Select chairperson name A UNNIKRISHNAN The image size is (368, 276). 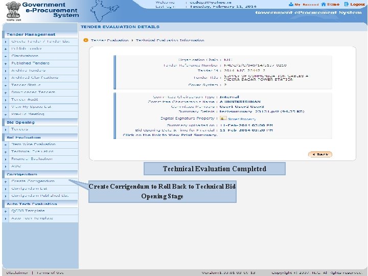coord(240,102)
